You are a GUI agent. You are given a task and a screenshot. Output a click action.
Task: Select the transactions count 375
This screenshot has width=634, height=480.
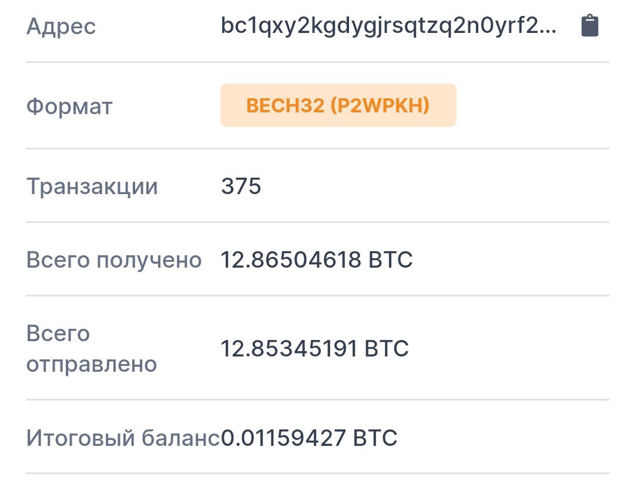tap(241, 186)
